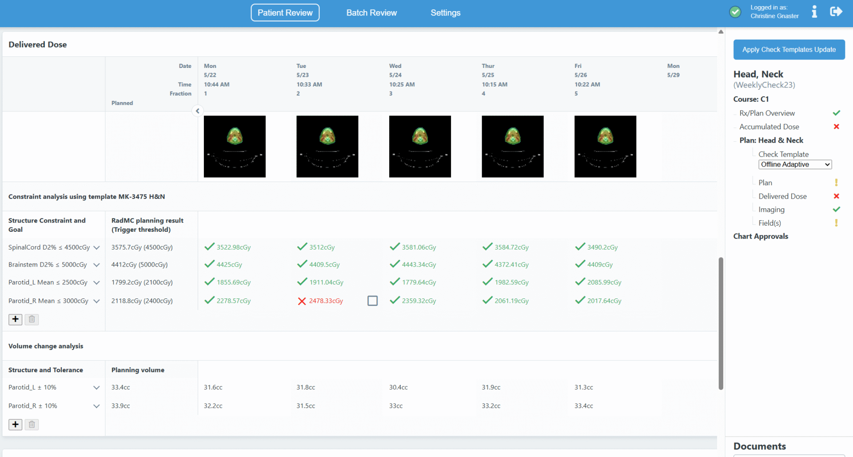This screenshot has height=457, width=853.
Task: Enable the checkbox beside the 2478.33cGy value
Action: tap(372, 301)
